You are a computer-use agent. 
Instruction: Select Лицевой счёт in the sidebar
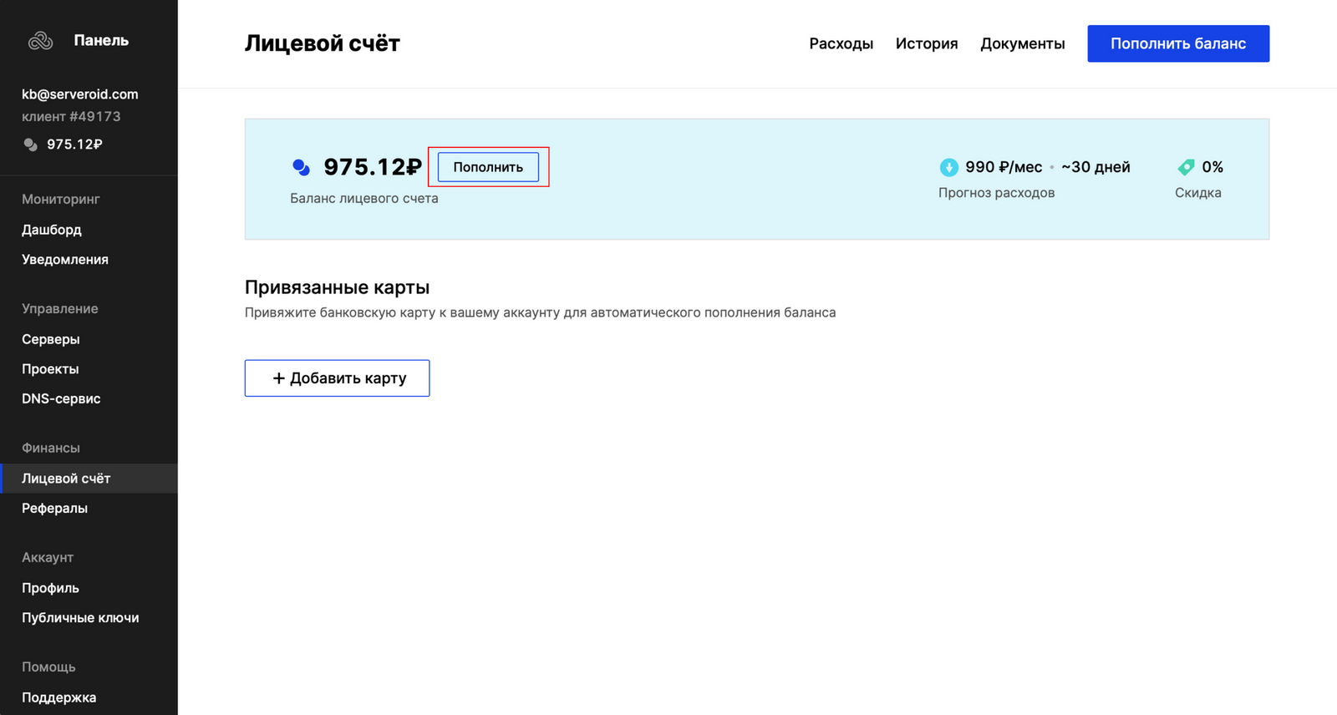tap(89, 479)
